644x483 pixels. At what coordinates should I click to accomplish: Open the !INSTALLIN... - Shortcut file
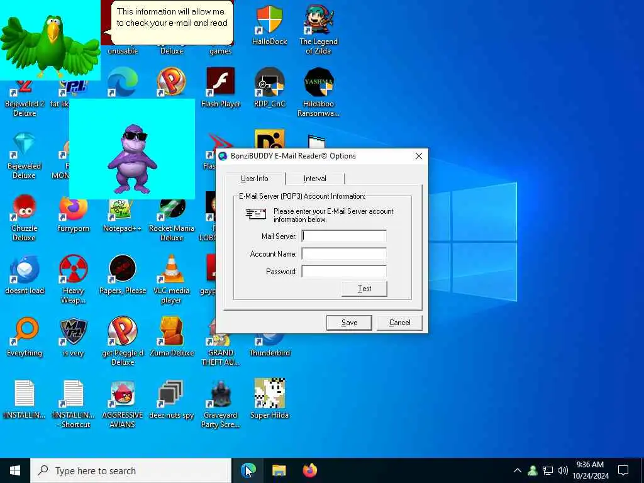point(74,404)
